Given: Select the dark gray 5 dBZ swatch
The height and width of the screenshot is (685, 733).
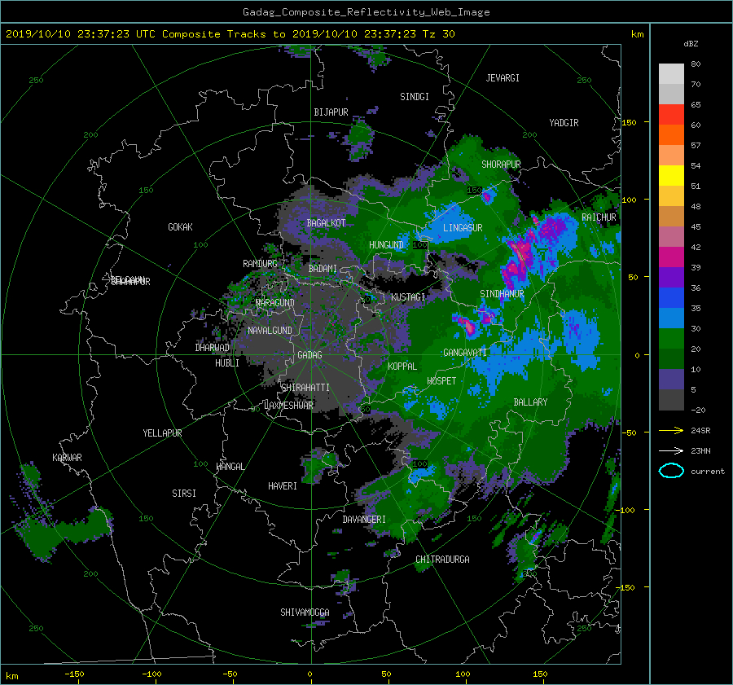Looking at the screenshot, I should [671, 400].
